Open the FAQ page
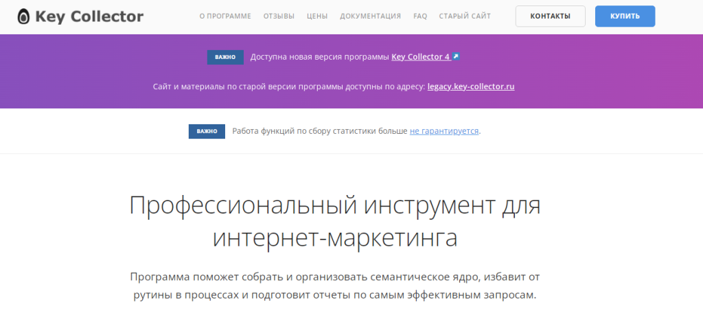This screenshot has height=322, width=703. (x=419, y=16)
